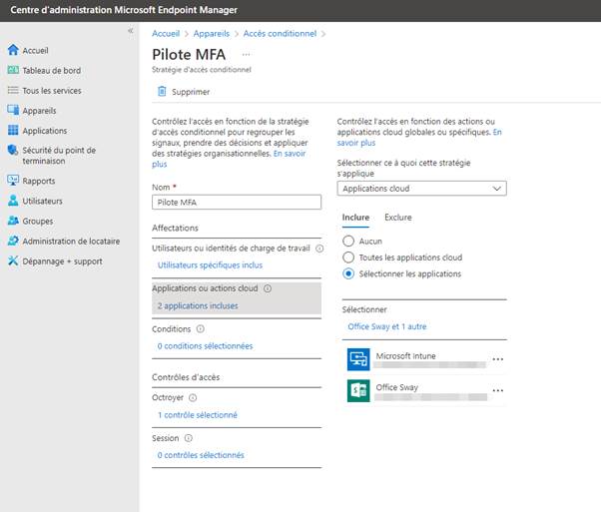
Task: Select the Aucun radio button
Action: click(348, 242)
